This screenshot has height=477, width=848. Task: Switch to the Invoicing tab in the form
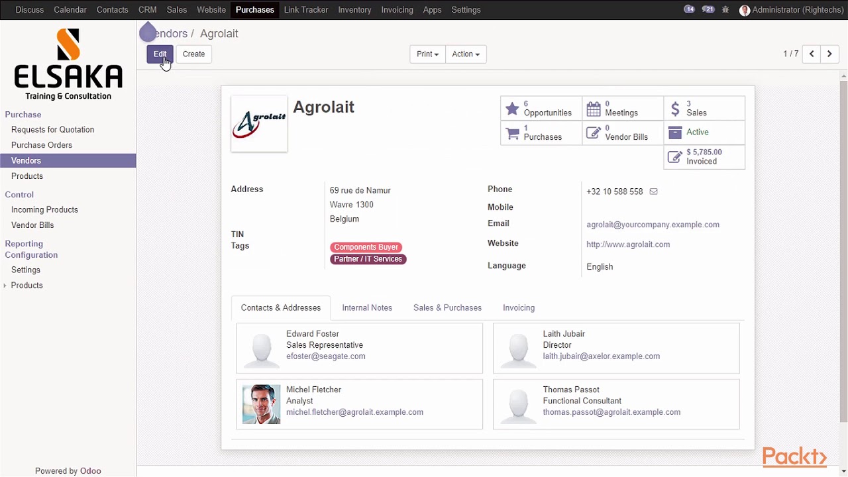[x=519, y=308]
